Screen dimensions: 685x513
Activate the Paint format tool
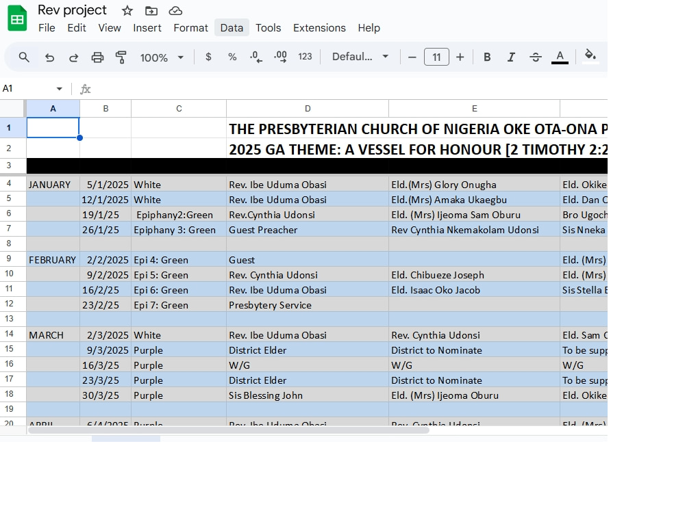point(121,57)
